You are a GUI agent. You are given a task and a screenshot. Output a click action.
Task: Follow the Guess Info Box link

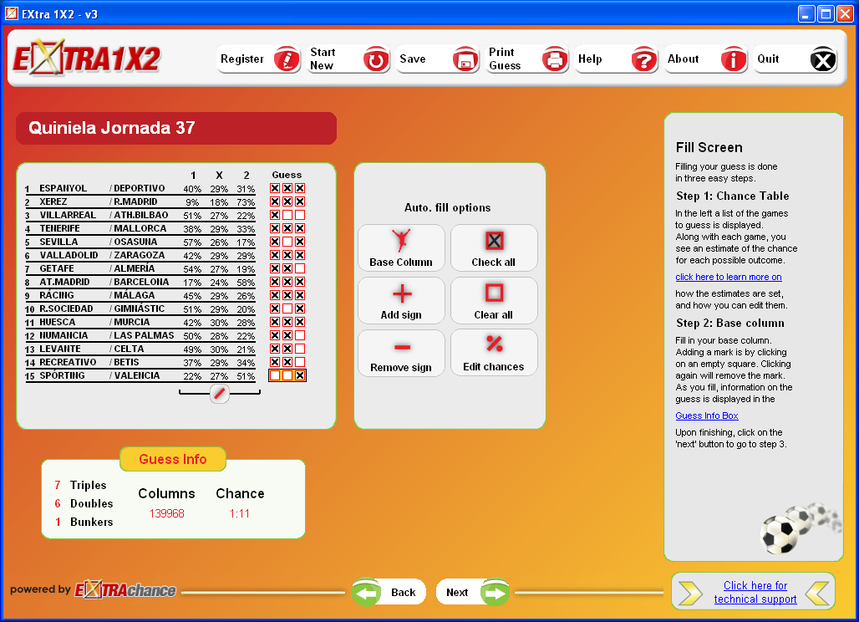[x=707, y=416]
